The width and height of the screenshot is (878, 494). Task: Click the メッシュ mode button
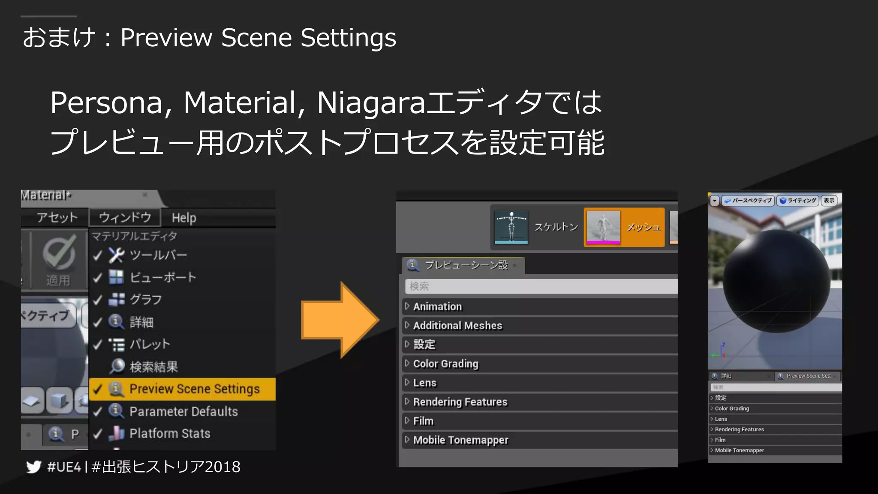(x=624, y=227)
